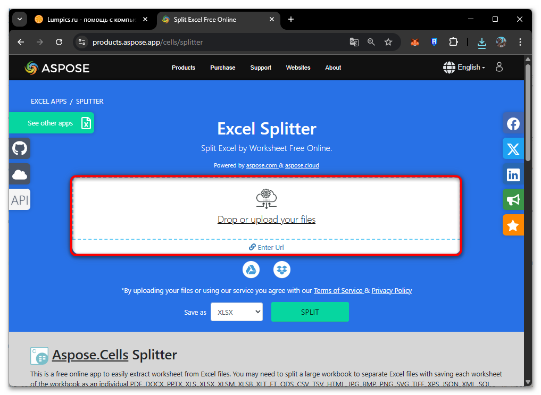Share the app on Facebook
Viewport: 541px width, 395px height.
(513, 123)
